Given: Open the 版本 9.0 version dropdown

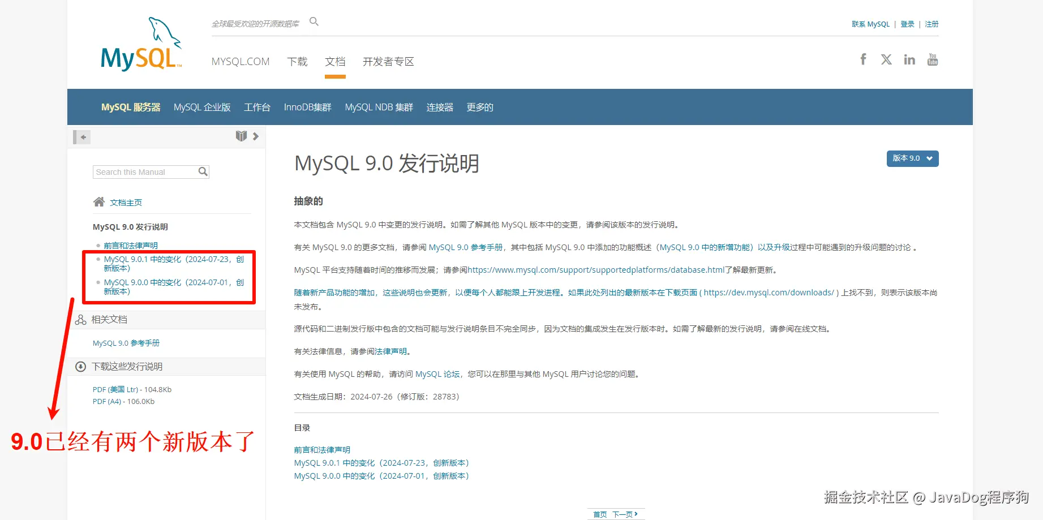Looking at the screenshot, I should click(912, 158).
